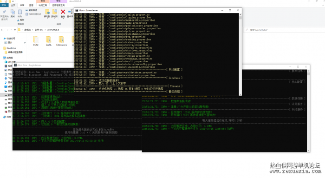Click the Rename icon in the ribbon
The height and width of the screenshot is (178, 325).
(x=70, y=12)
